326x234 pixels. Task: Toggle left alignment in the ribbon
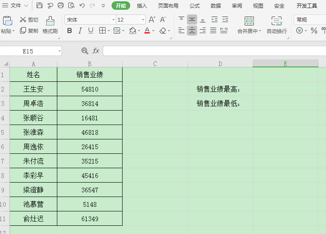[181, 30]
